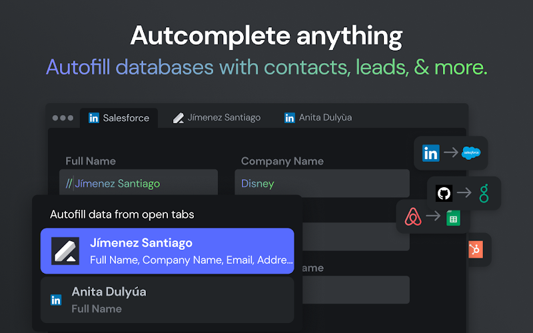Click the bottom empty input field
Viewport: 533px width, 333px height.
pyautogui.click(x=356, y=290)
